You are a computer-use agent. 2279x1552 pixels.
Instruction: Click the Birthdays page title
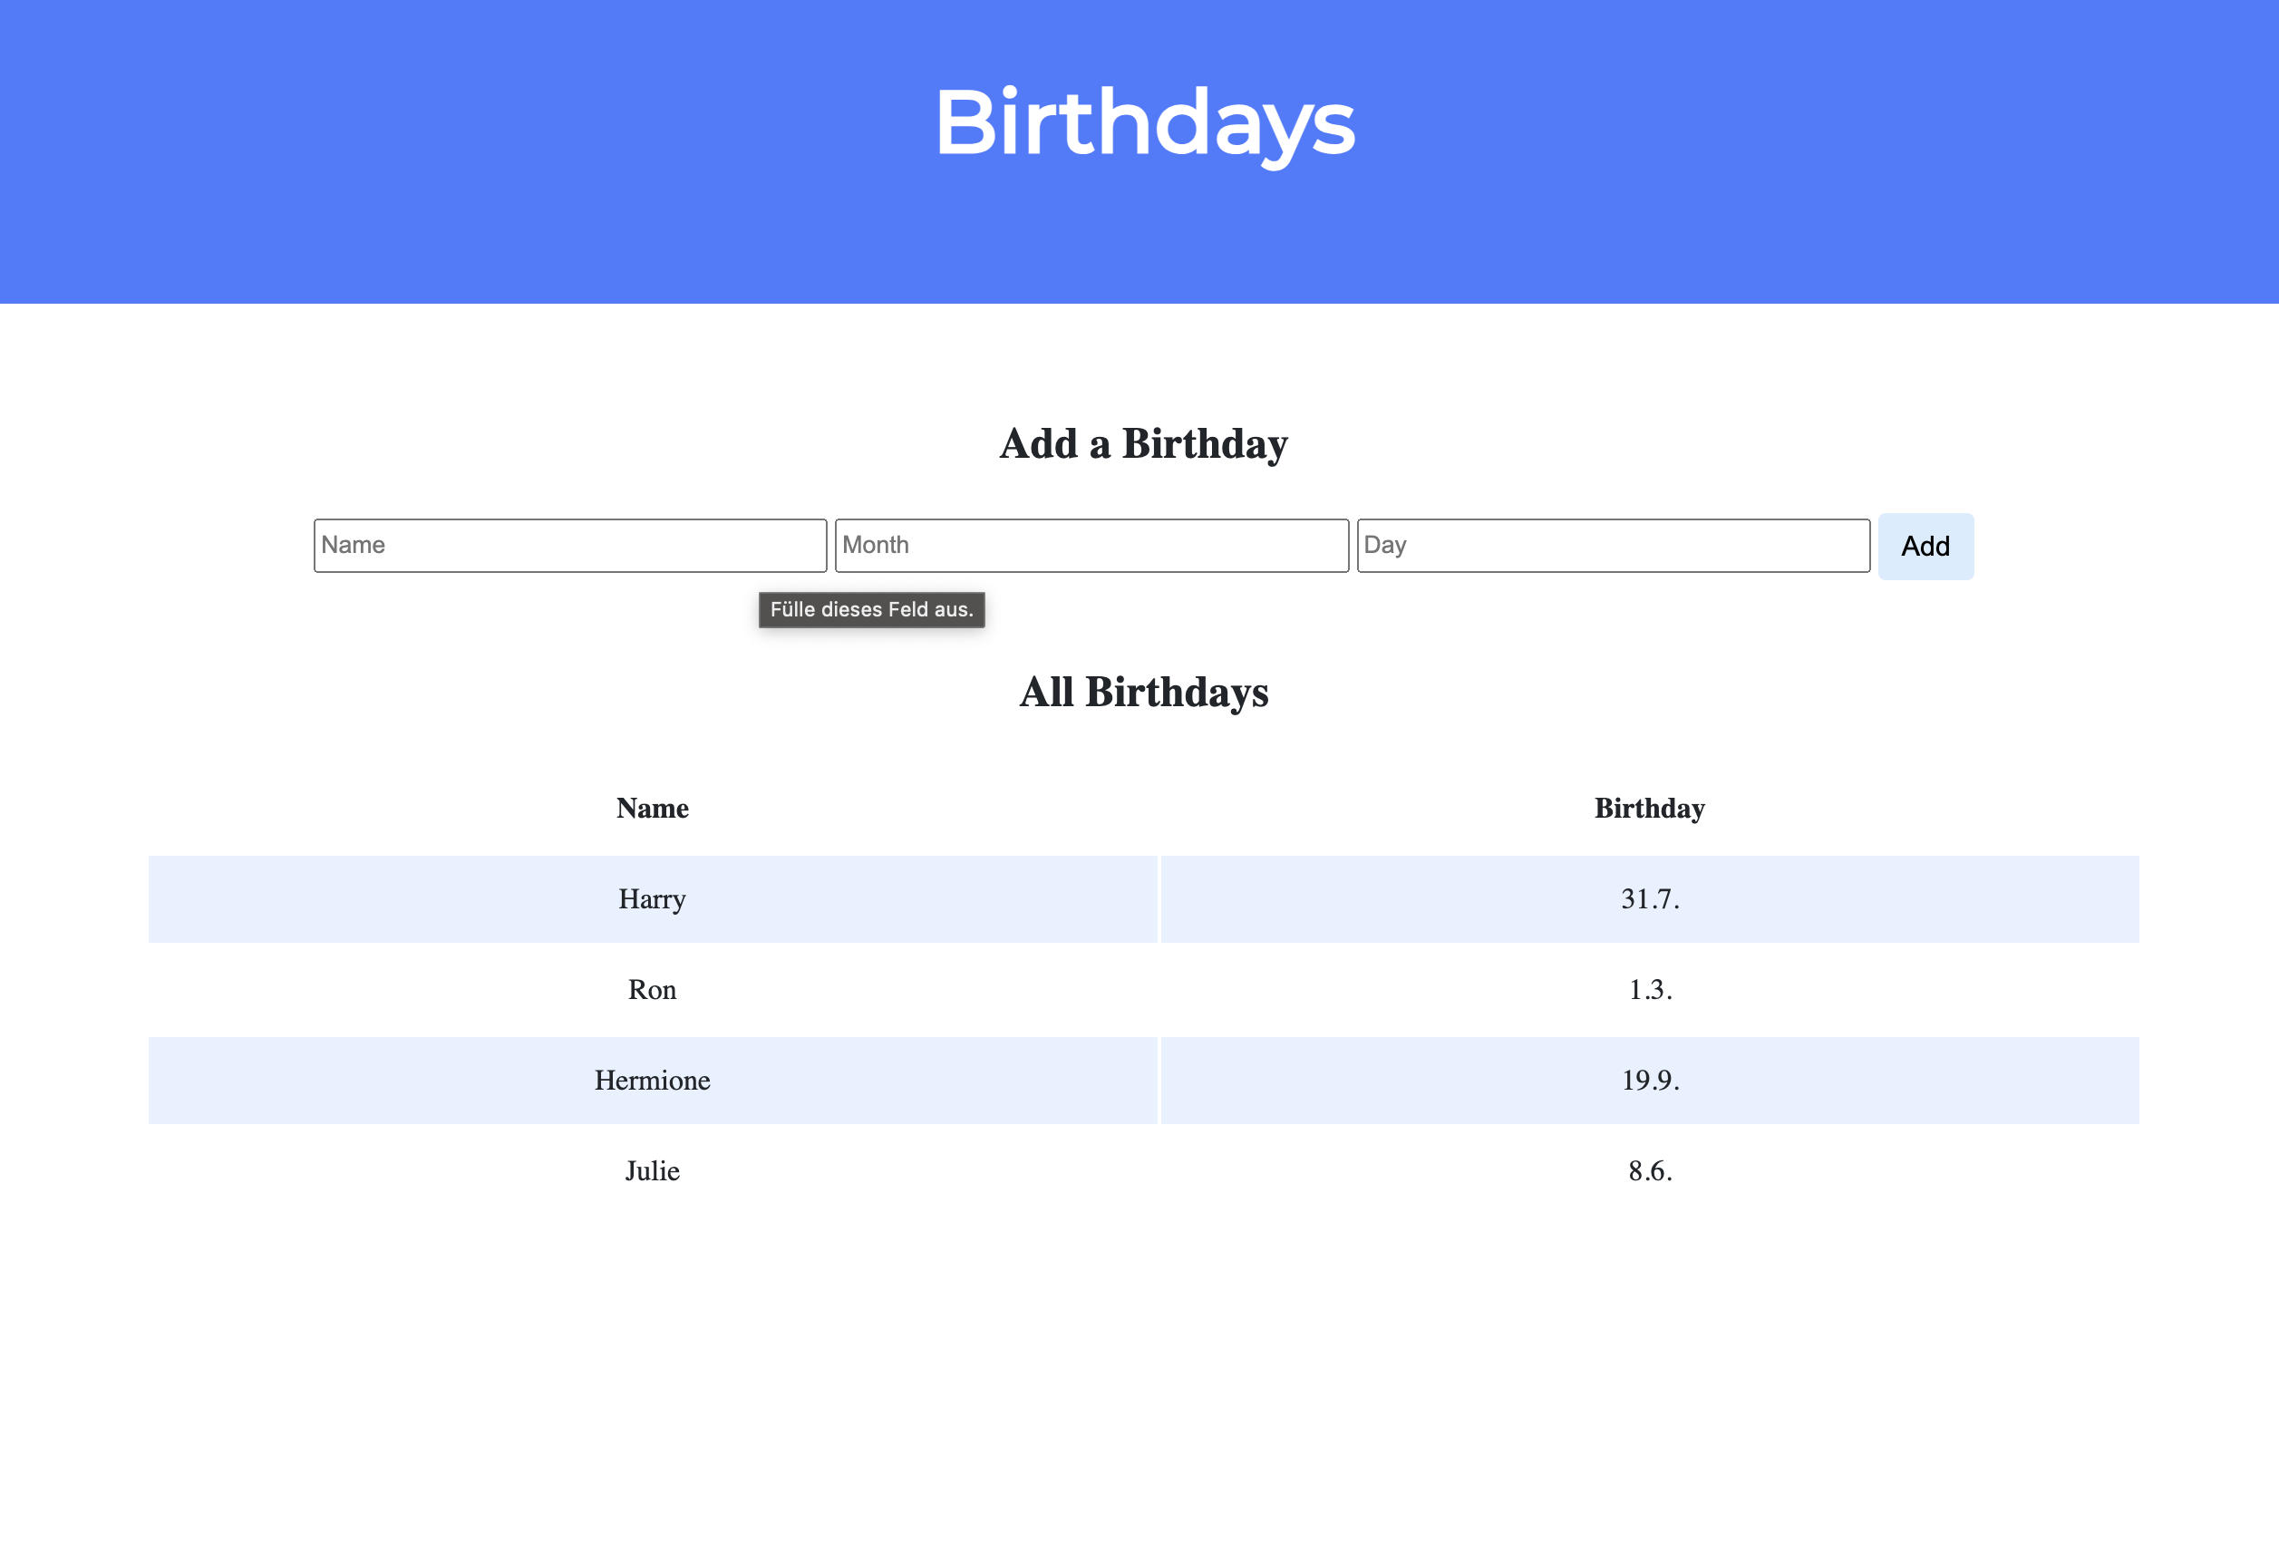1144,123
